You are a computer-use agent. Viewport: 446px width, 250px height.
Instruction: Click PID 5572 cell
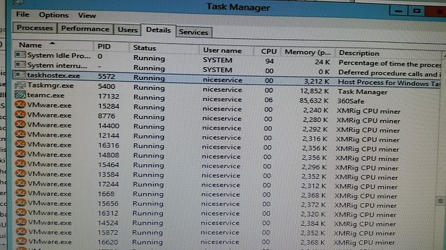coord(107,76)
